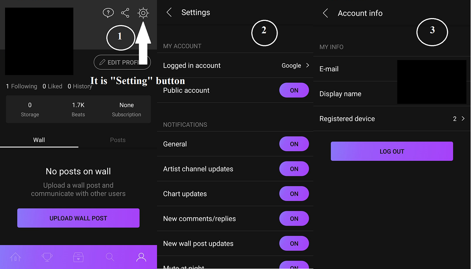
Task: Open the 1 Following list
Action: (x=22, y=86)
